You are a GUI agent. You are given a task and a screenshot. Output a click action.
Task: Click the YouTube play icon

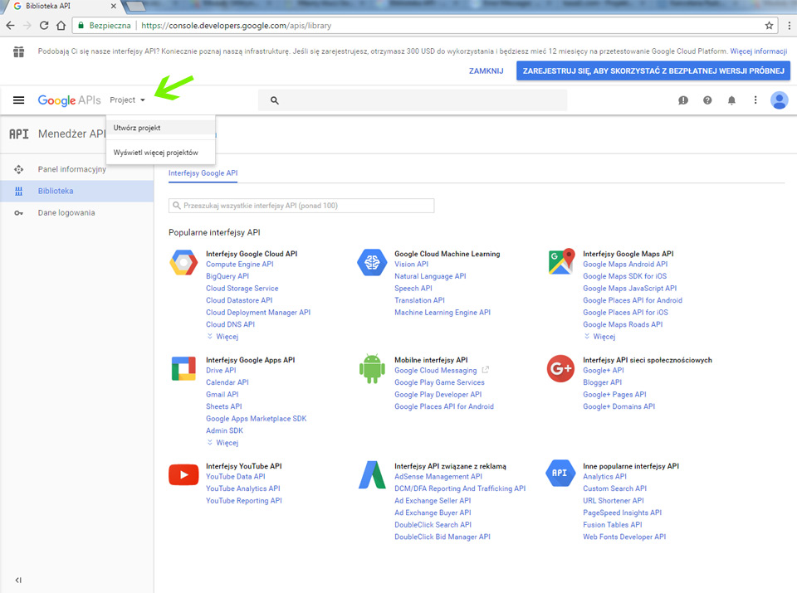[x=183, y=474]
